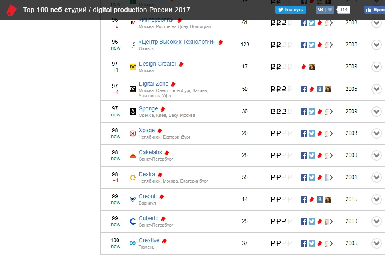Viewport: 385px width, 255px height.
Task: Click the Cakelabs cake logo
Action: tap(133, 155)
